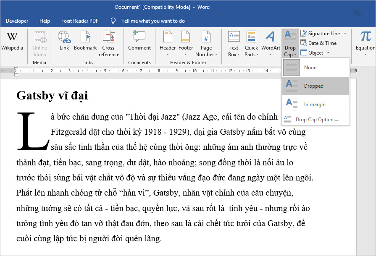Click the Object icon
This screenshot has height=256, width=376.
(304, 52)
